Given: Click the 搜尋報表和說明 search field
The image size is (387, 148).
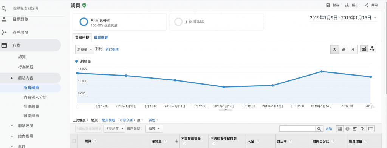Looking at the screenshot, I should 26,8.
